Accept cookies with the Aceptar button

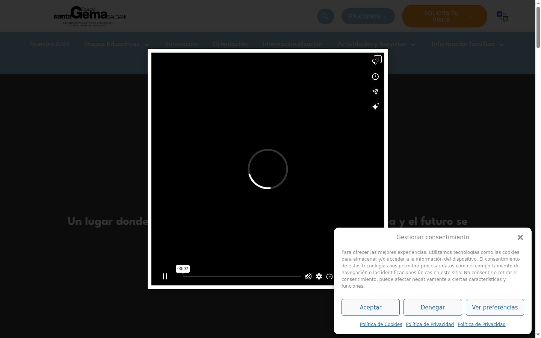click(370, 308)
